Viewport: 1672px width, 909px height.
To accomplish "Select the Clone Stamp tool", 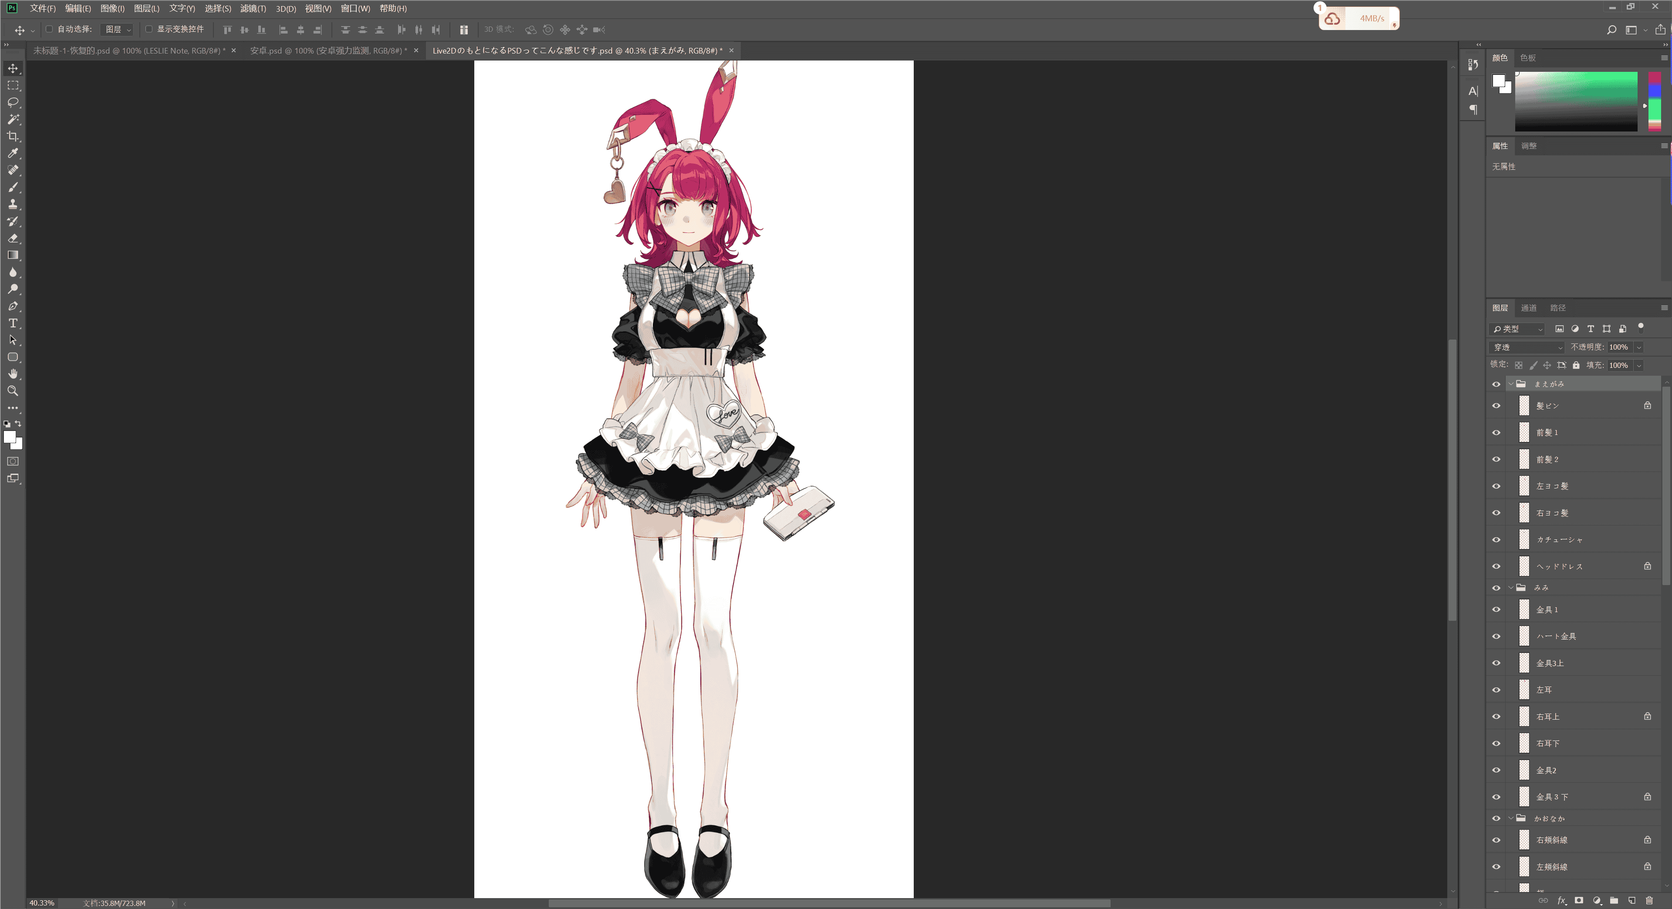I will 13,204.
